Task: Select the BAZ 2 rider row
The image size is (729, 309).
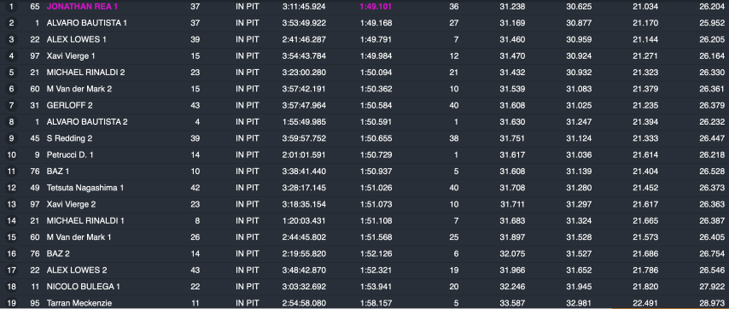Action: point(364,254)
